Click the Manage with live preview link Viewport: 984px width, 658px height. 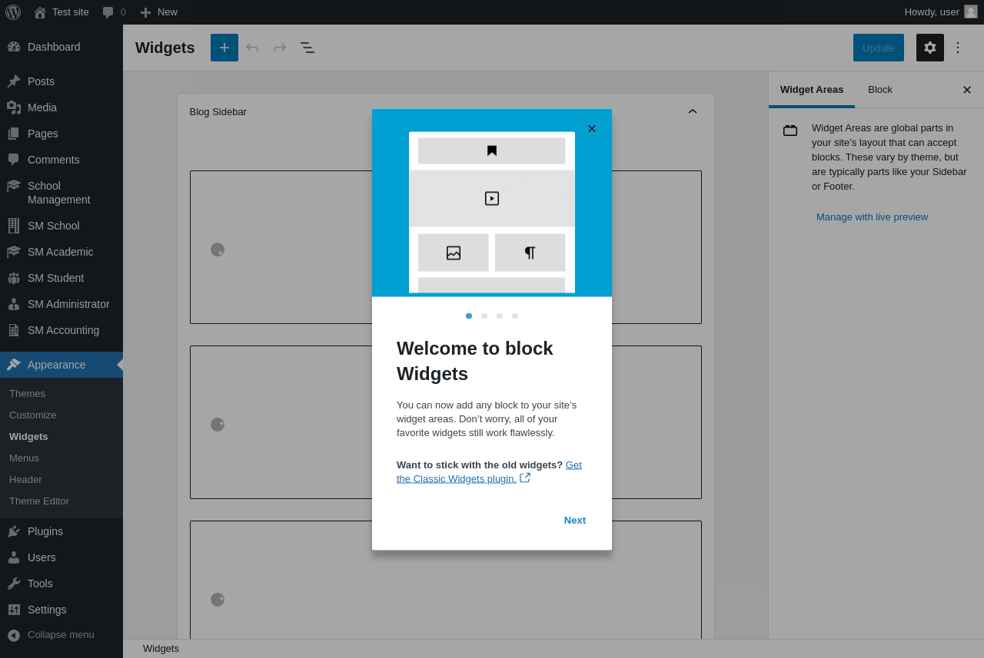coord(872,217)
